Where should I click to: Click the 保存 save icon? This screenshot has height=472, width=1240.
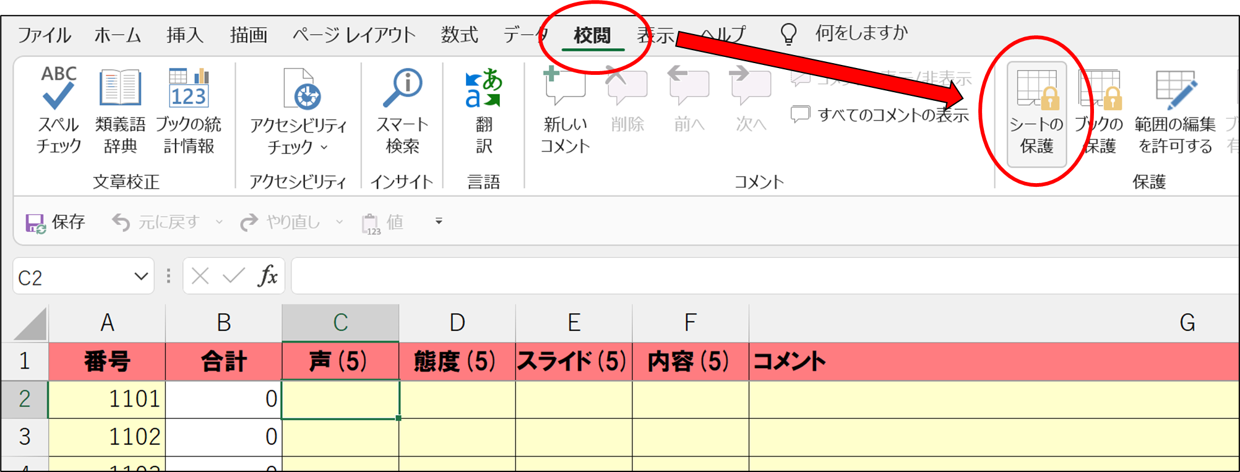35,223
